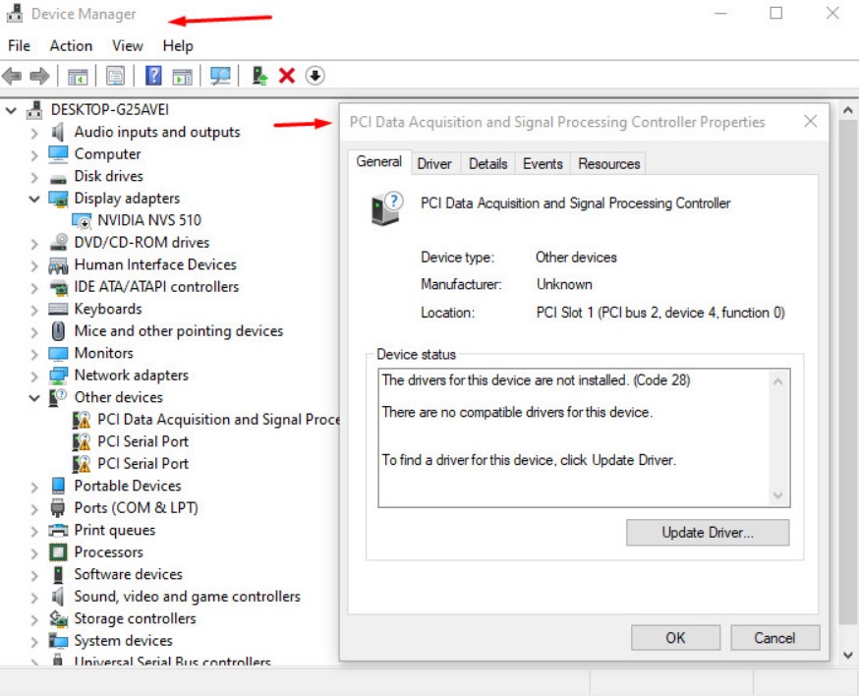Click Cancel in the Properties dialog
The height and width of the screenshot is (696, 859).
click(x=774, y=638)
